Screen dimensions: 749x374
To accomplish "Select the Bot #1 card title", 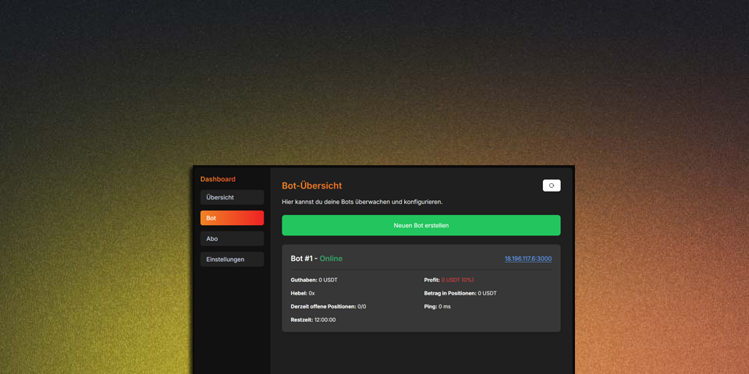I will point(301,259).
